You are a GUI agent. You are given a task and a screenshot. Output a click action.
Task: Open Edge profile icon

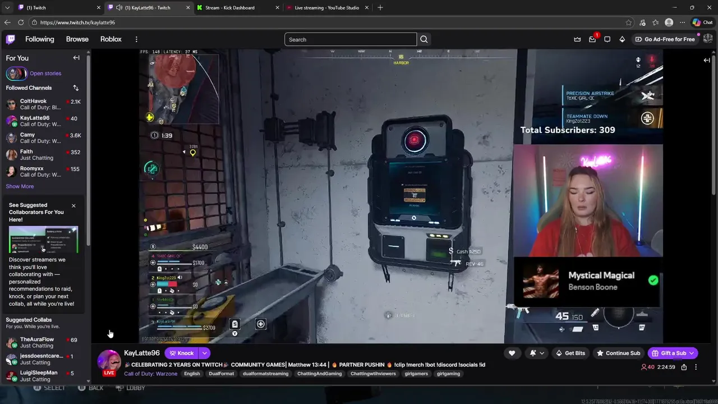coord(669,22)
